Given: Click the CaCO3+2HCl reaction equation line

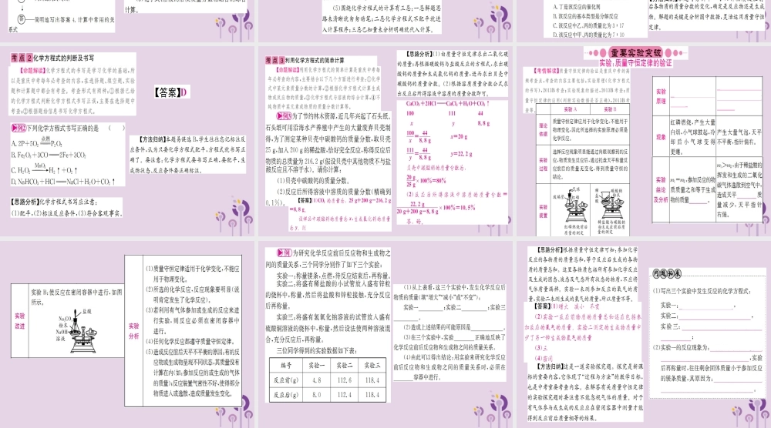Looking at the screenshot, I should (x=447, y=104).
